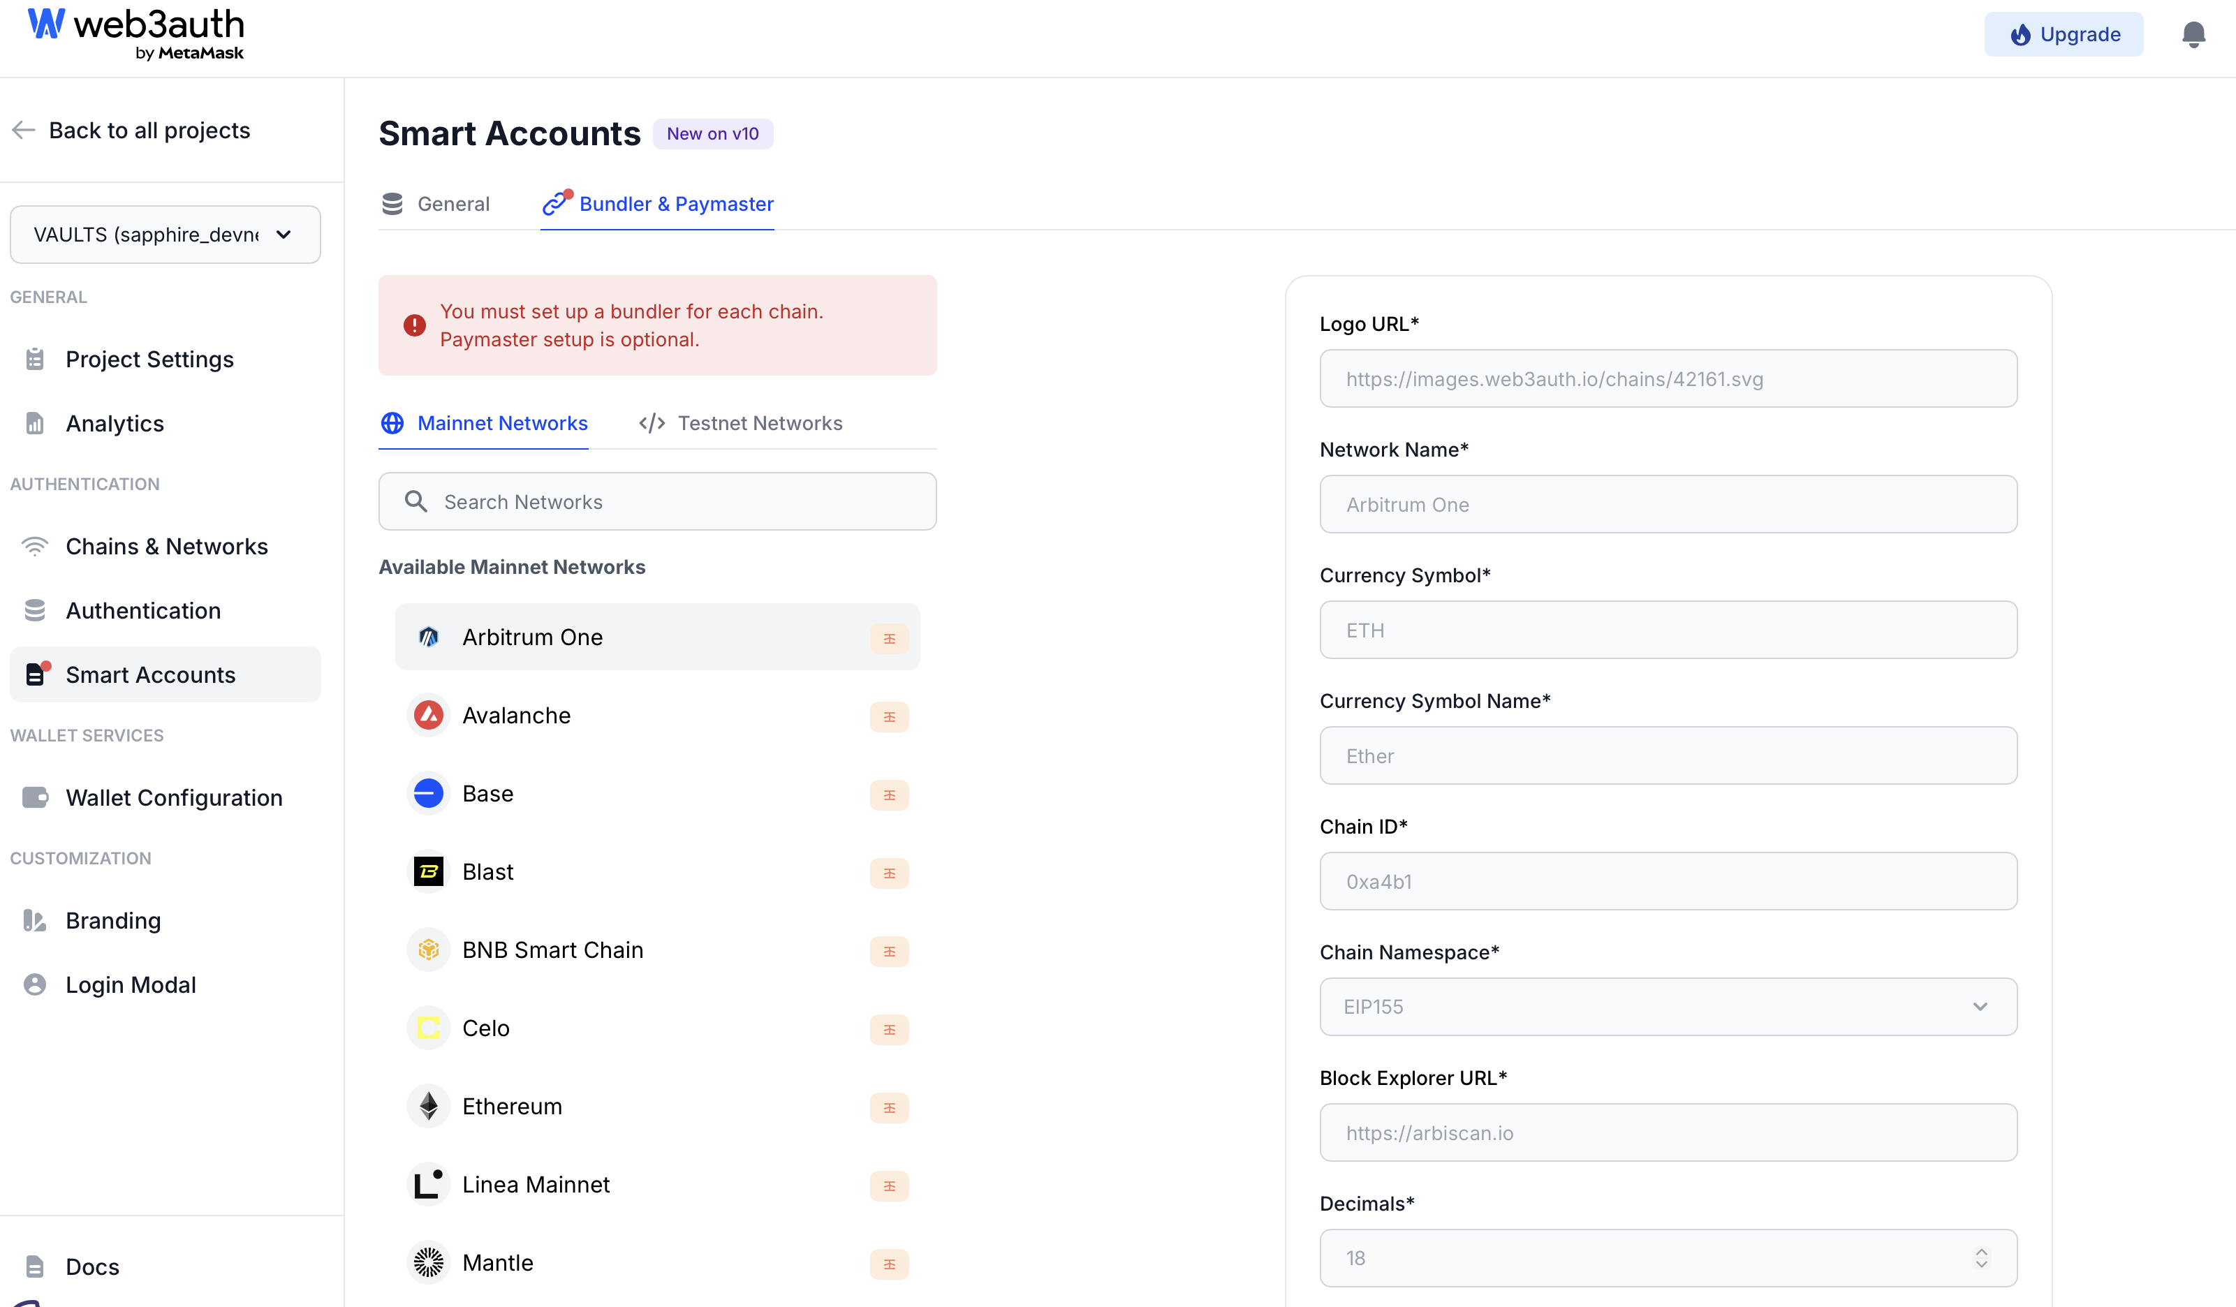The image size is (2236, 1307).
Task: Click the Mantle network logo icon
Action: click(429, 1262)
